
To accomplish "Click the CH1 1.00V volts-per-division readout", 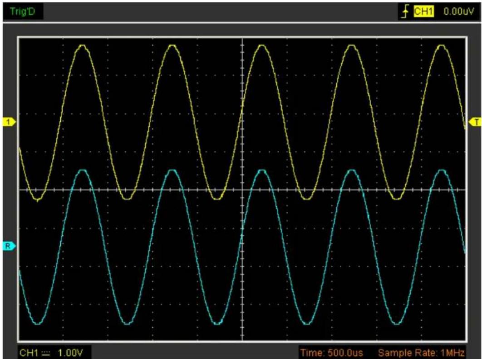I will pos(51,353).
